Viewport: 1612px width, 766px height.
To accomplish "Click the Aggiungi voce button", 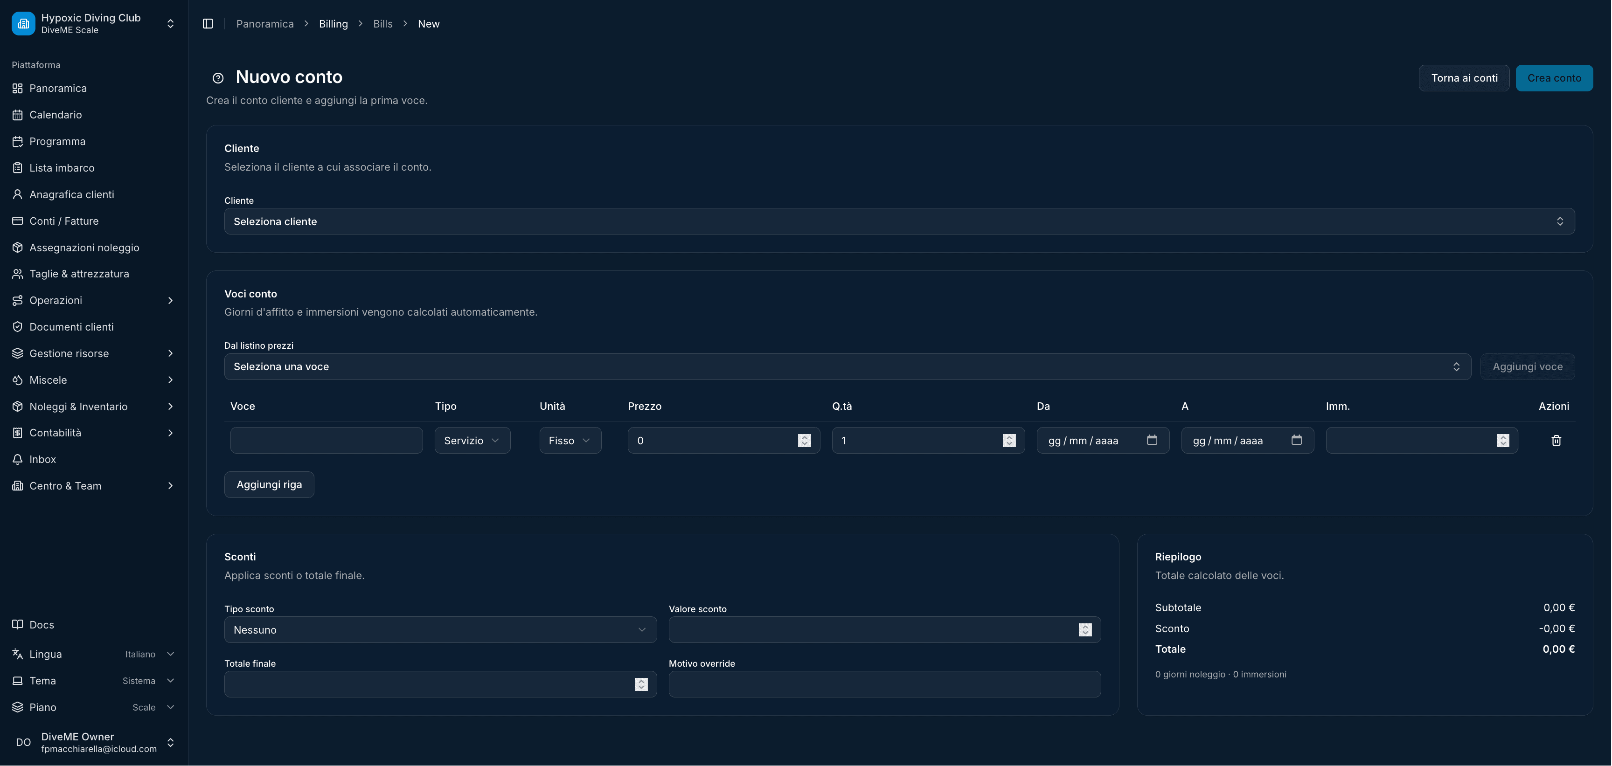I will [x=1527, y=366].
